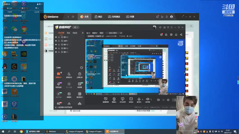The image size is (239, 134).
Task: Open the 虚拟形象 tool icon
Action: pos(58,95)
